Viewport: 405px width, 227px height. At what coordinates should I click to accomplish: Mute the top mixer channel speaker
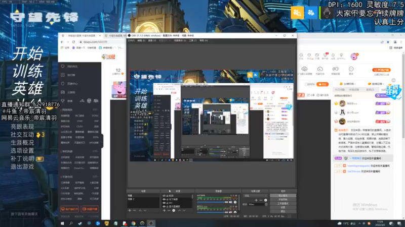coord(230,202)
